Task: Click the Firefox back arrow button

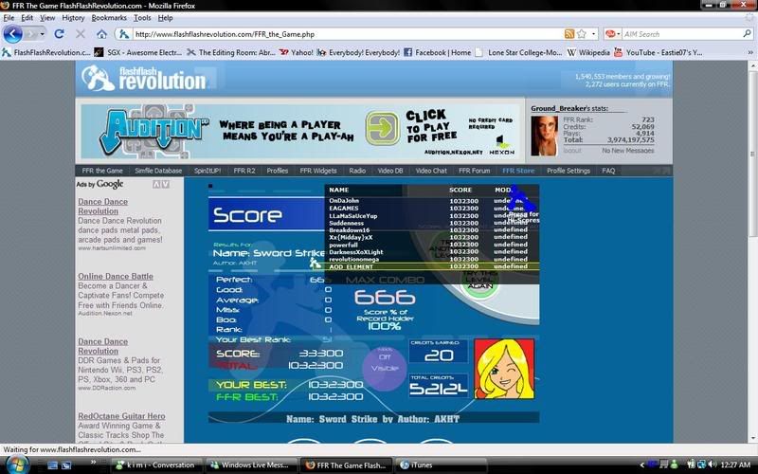Action: 13,34
